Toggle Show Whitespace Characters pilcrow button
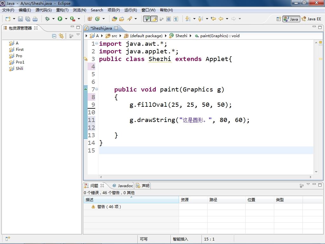325x244 pixels. [x=176, y=19]
